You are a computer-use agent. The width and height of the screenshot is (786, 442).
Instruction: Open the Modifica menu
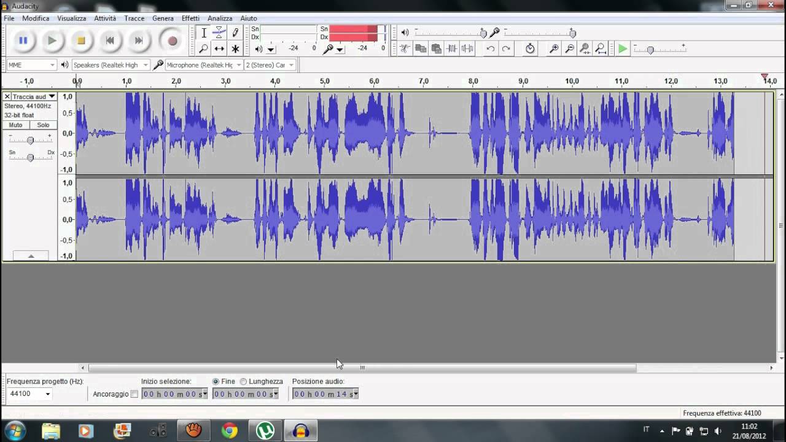(x=36, y=18)
